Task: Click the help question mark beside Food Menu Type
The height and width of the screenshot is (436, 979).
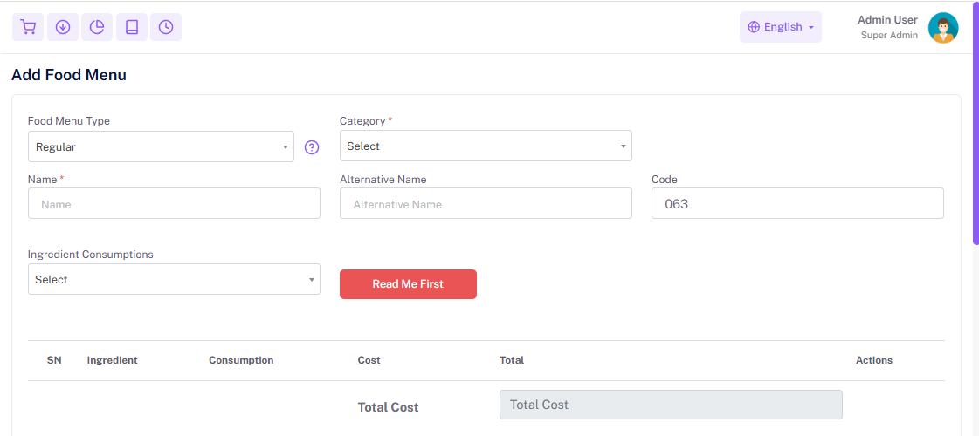Action: pos(312,147)
